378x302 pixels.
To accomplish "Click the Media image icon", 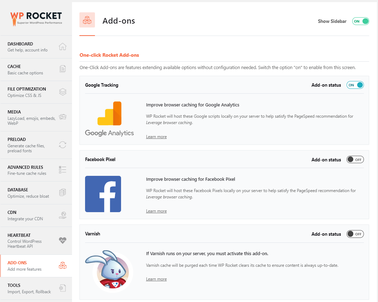I will pyautogui.click(x=62, y=117).
